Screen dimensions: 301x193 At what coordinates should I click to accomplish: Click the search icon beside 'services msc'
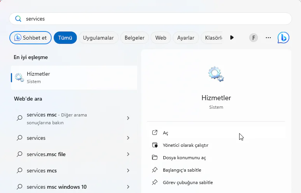[x=19, y=118]
